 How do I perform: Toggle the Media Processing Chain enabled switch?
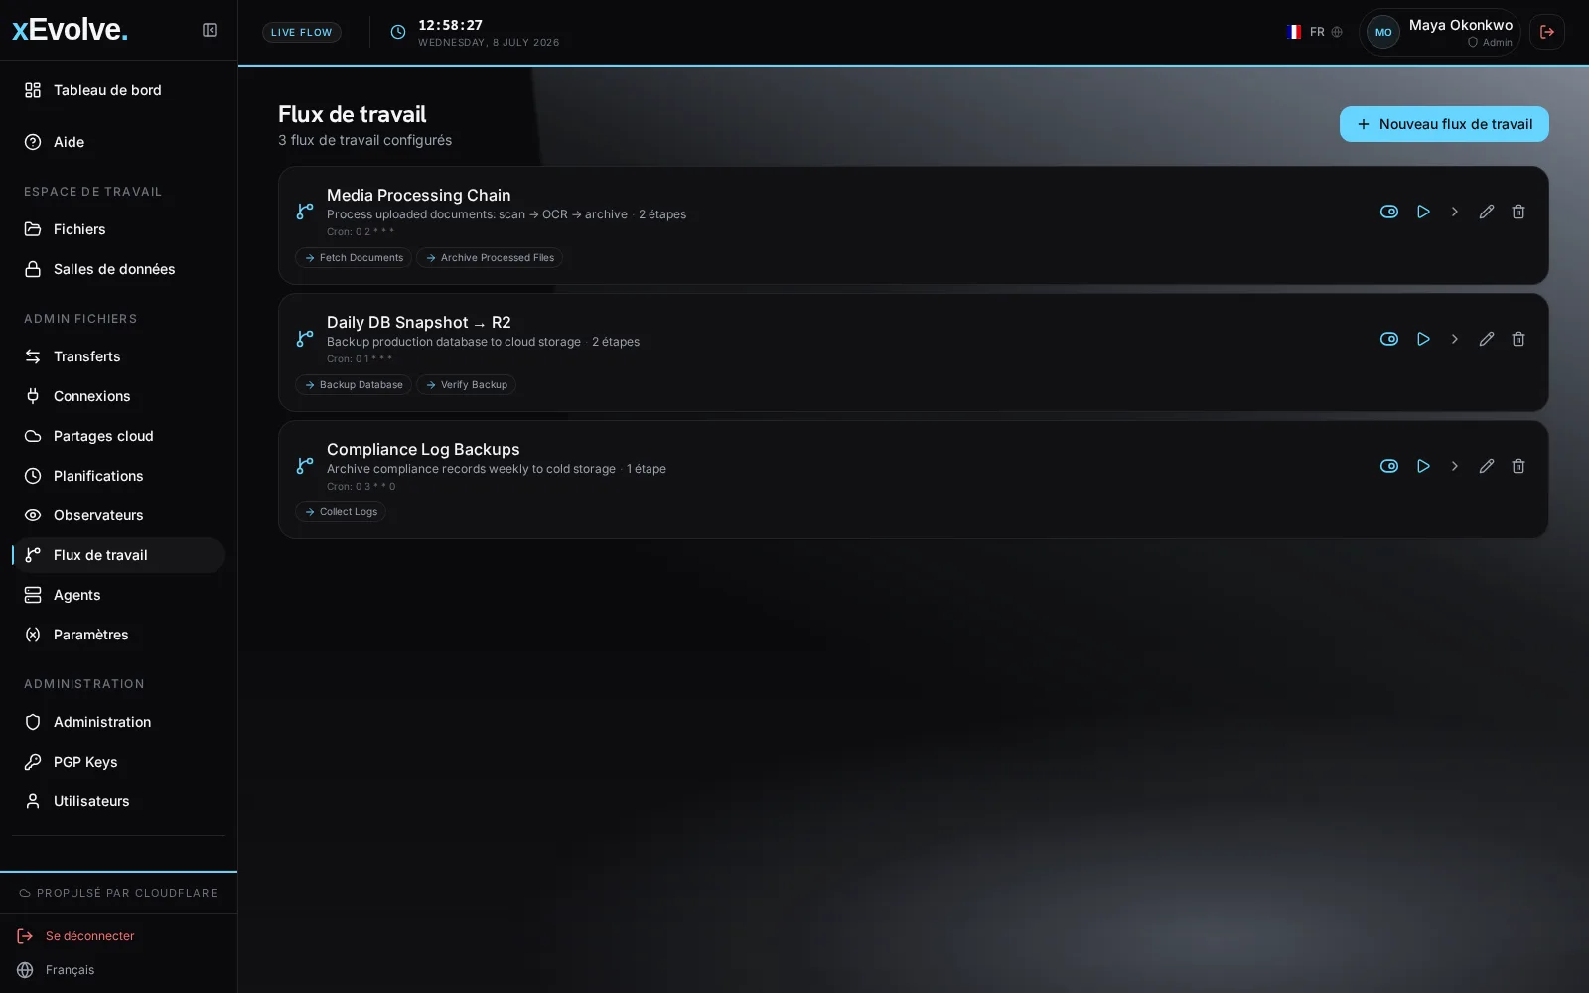coord(1389,212)
